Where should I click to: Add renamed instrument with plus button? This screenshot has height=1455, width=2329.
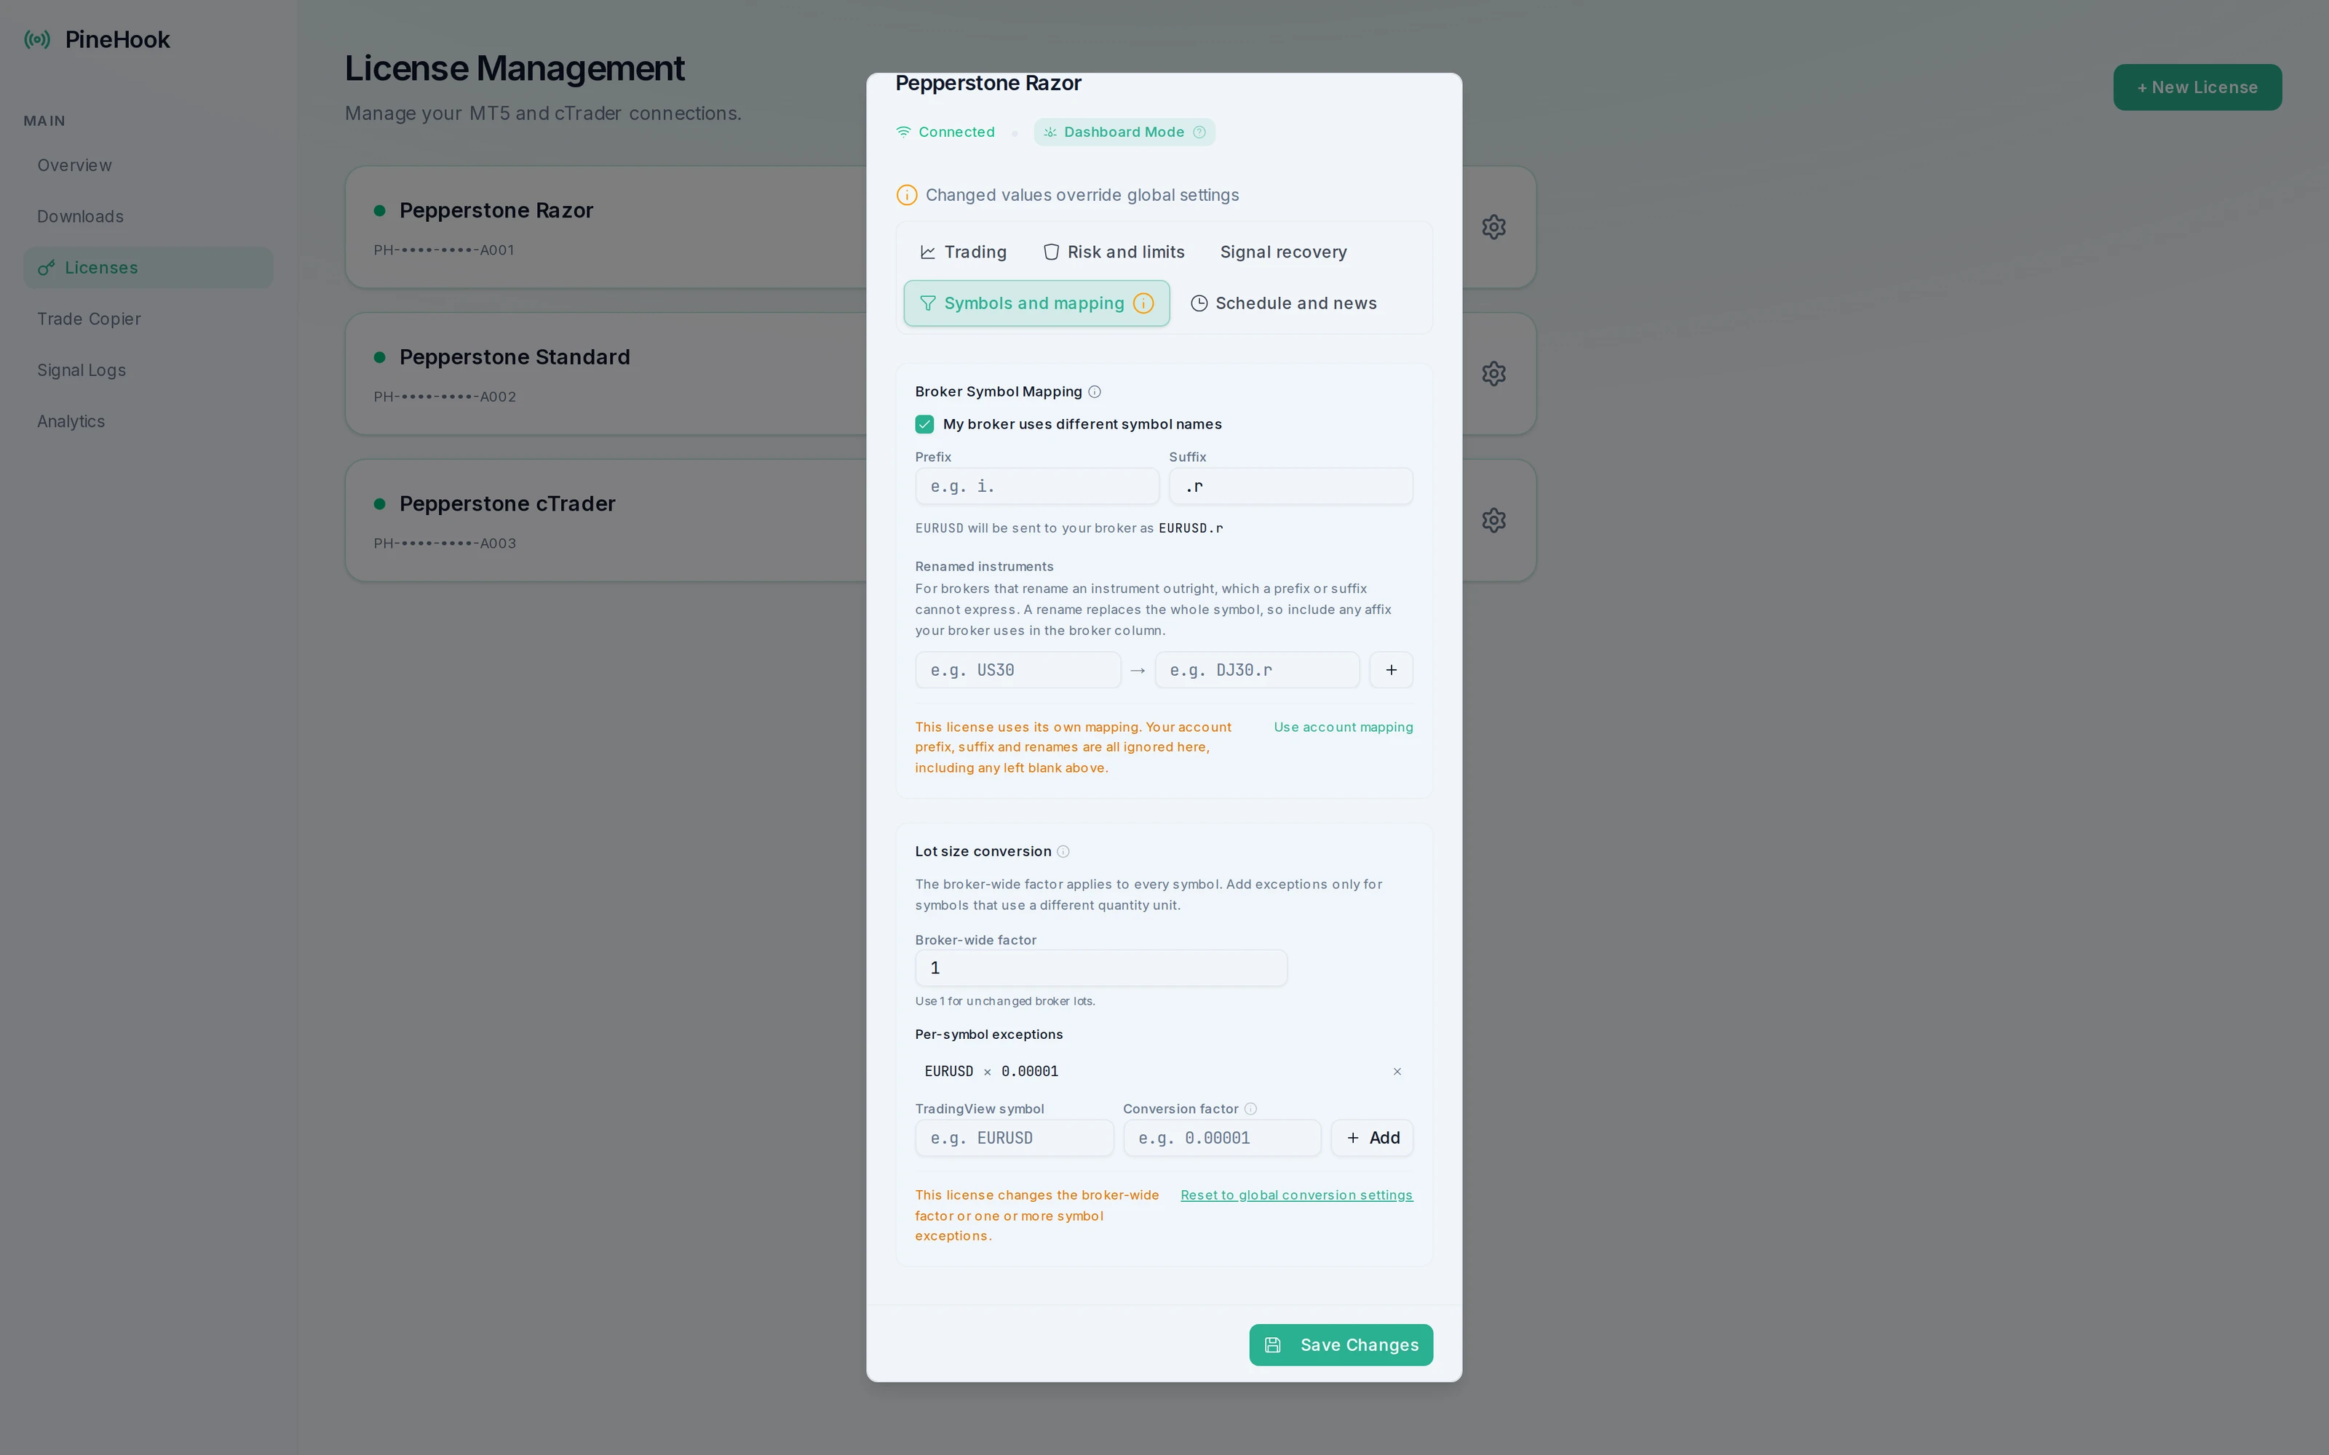[1392, 670]
